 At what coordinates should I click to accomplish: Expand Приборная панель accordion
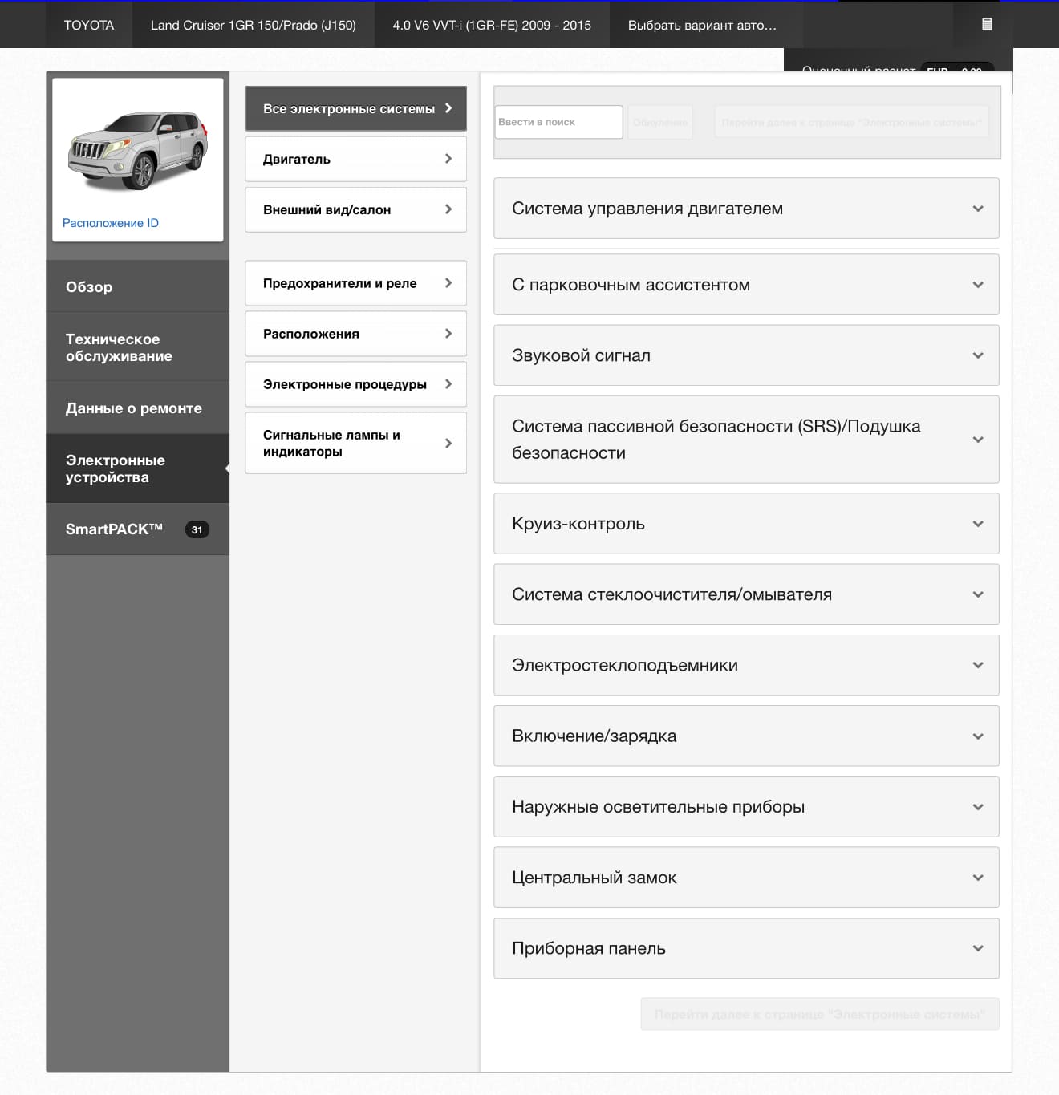tap(746, 948)
